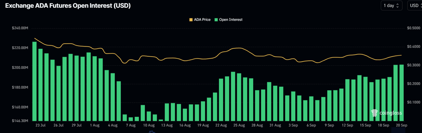Viewport: 422px width, 133px height.
Task: Select the short bar above 7 Aug
Action: [131, 119]
